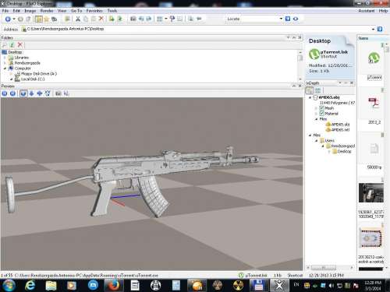Click the four-way pan arrows in Preview toolbar
Screen dimensions: 390x292
coord(40,93)
